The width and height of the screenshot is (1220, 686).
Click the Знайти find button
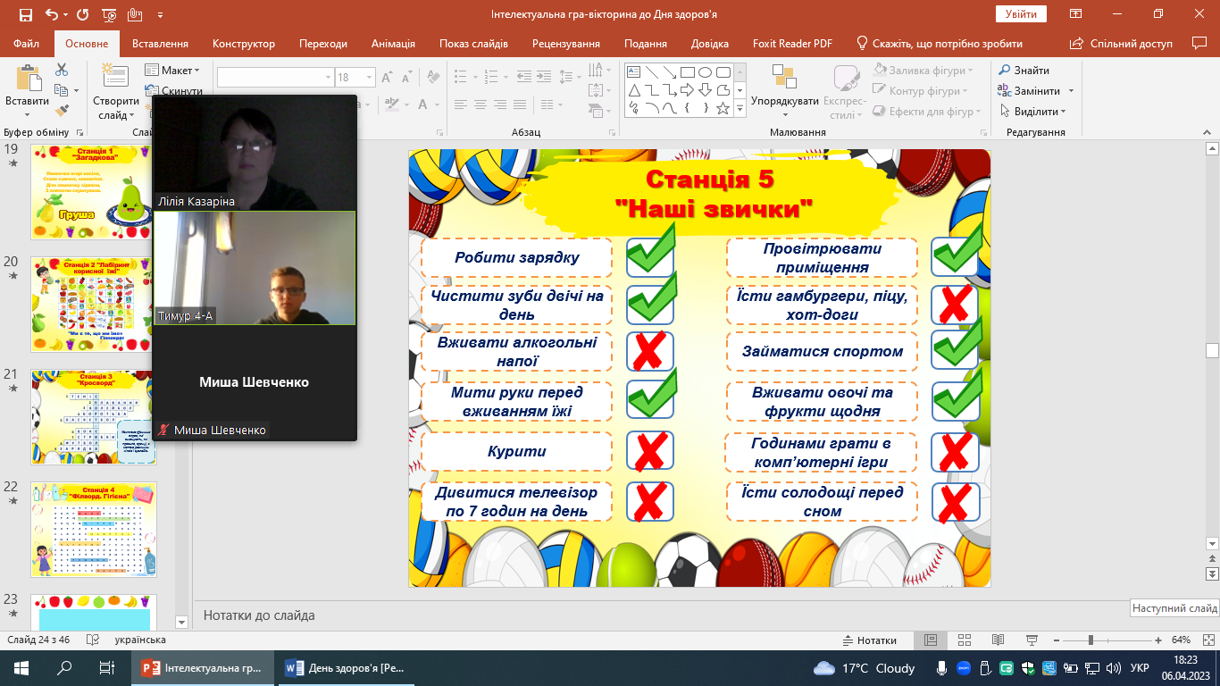point(1024,71)
